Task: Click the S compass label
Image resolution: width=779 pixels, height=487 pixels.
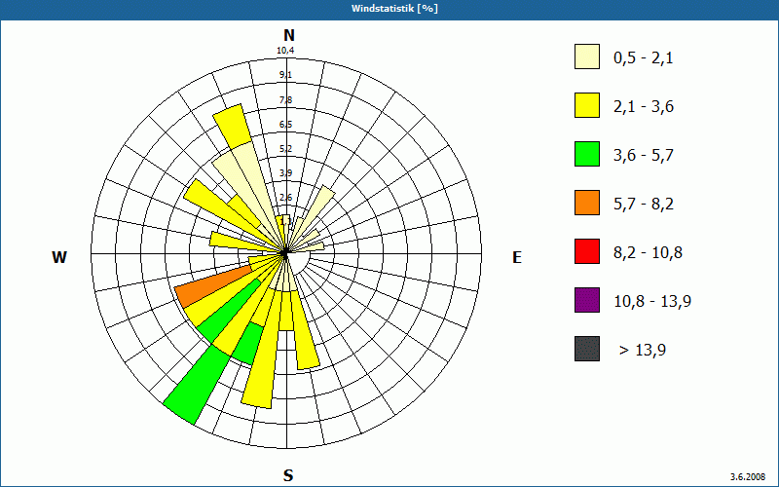Action: 288,475
